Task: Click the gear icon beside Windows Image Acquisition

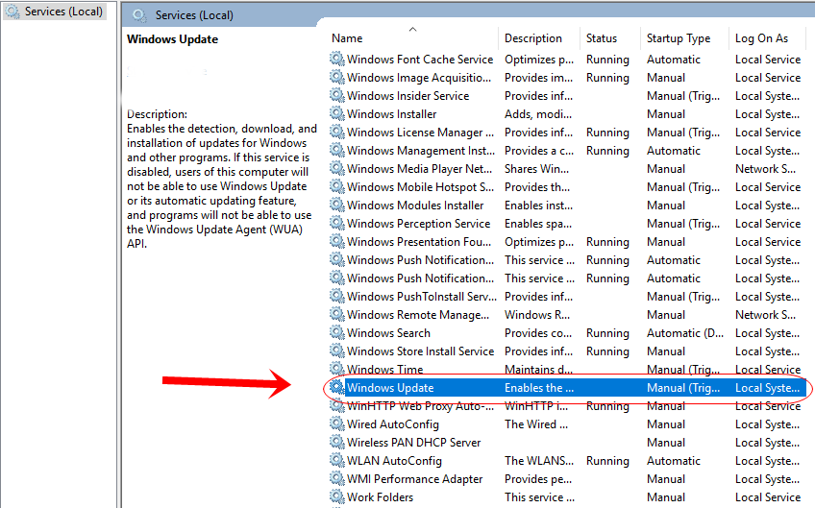Action: pyautogui.click(x=336, y=77)
